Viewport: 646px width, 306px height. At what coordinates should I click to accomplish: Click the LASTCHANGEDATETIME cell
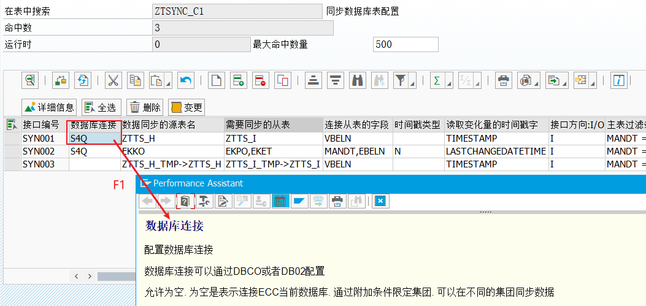(x=496, y=151)
